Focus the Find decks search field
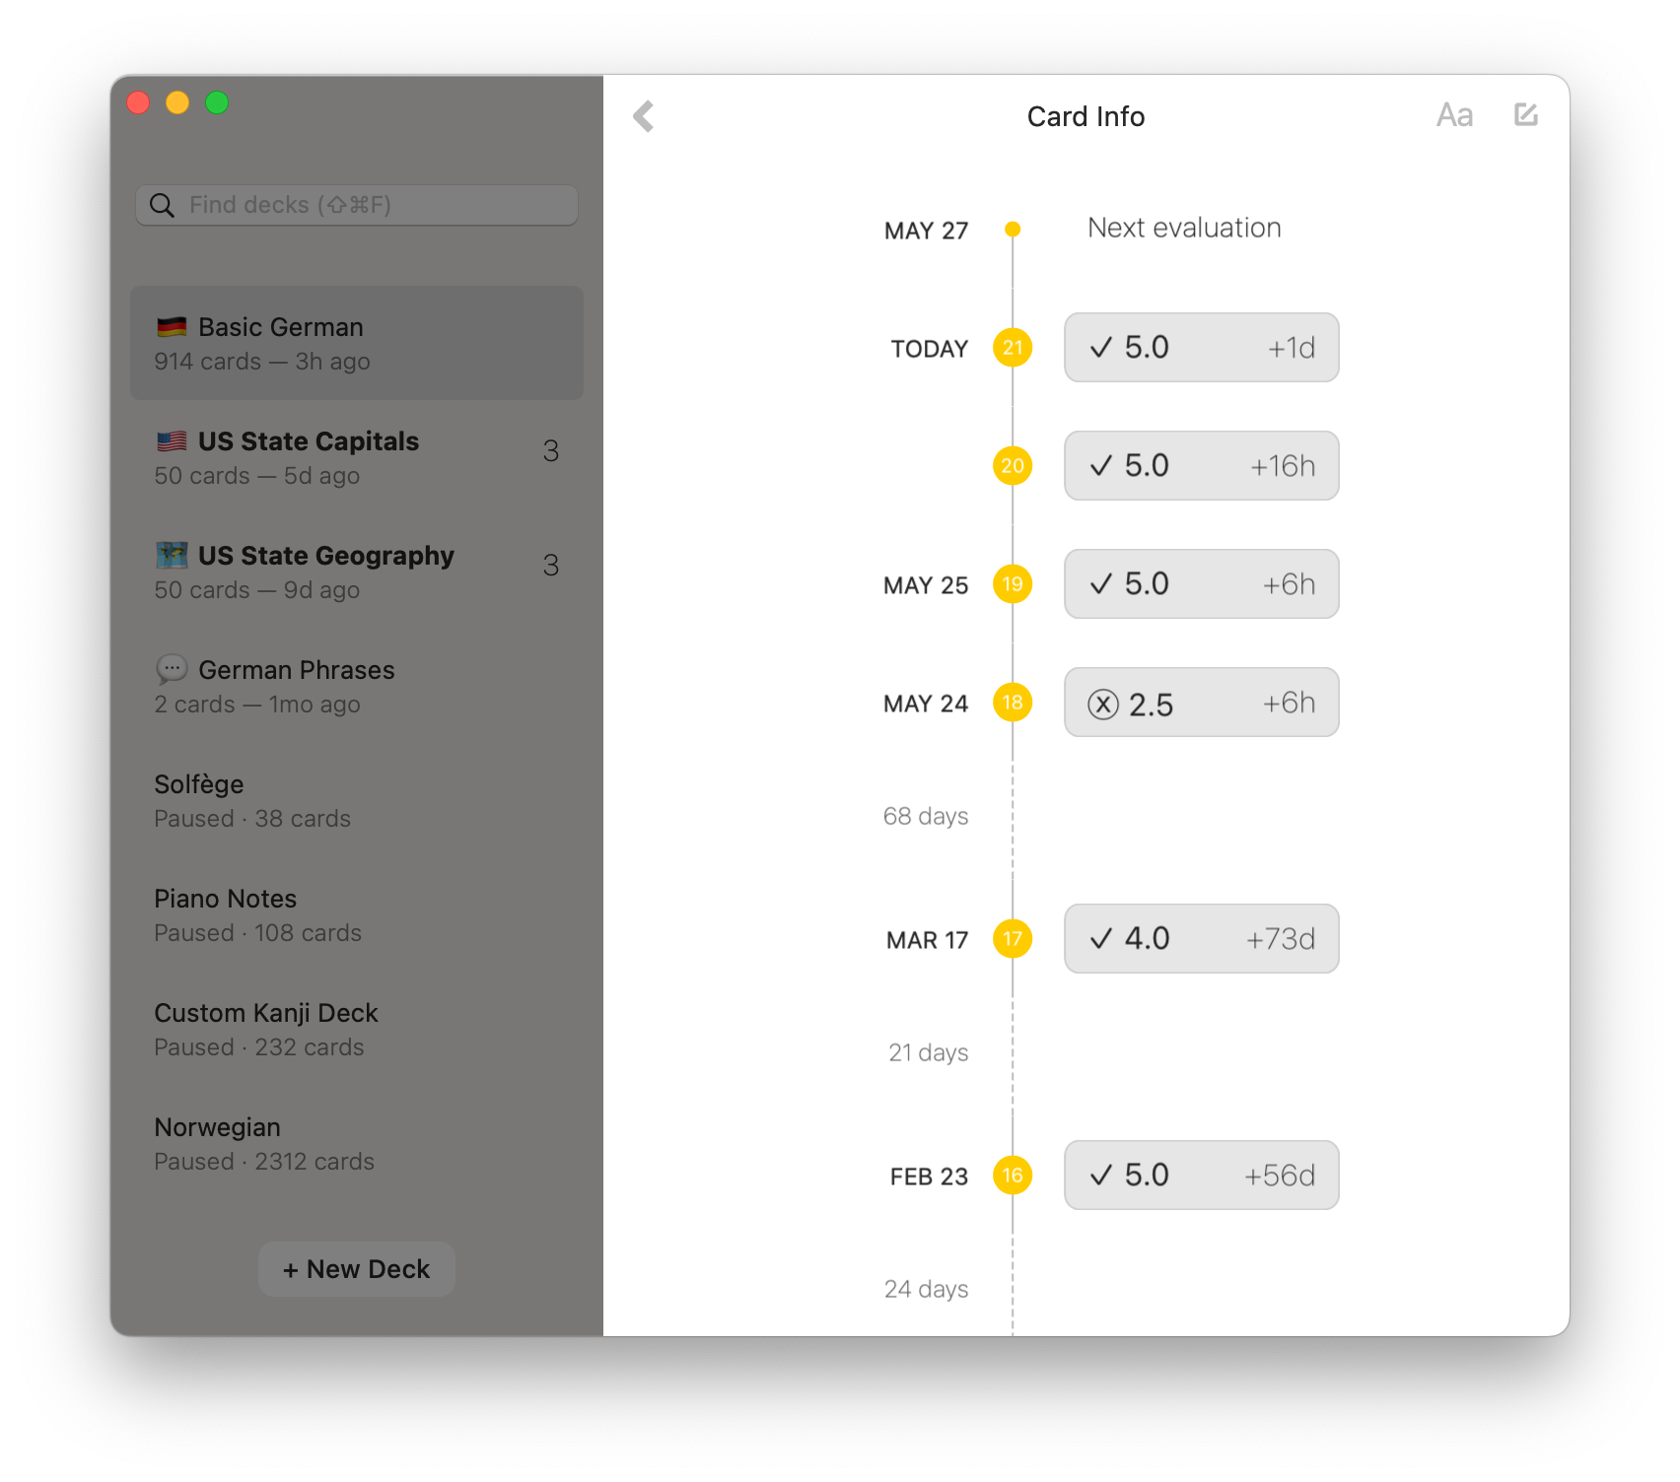This screenshot has width=1680, height=1482. pyautogui.click(x=357, y=205)
